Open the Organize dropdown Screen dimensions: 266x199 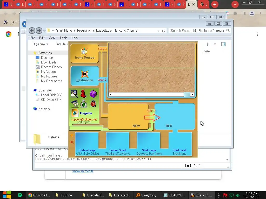(40, 44)
